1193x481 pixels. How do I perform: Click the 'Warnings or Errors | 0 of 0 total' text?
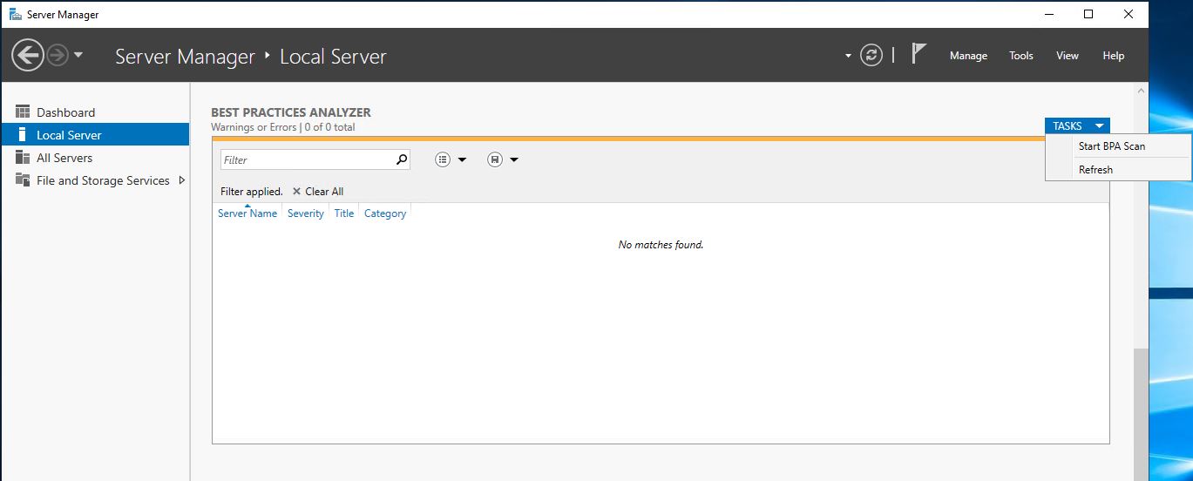click(x=283, y=127)
